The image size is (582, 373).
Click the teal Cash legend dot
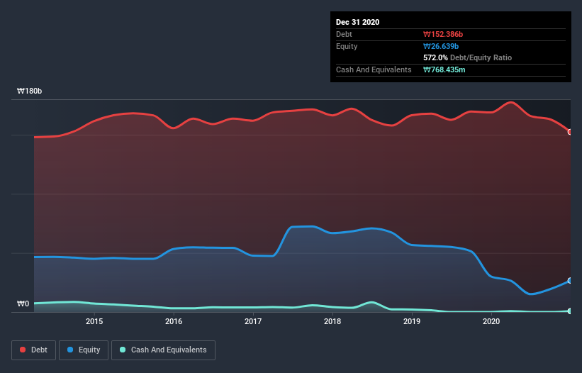tap(123, 350)
